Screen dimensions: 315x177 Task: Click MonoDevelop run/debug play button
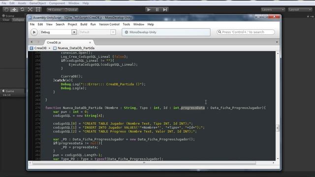click(x=34, y=32)
